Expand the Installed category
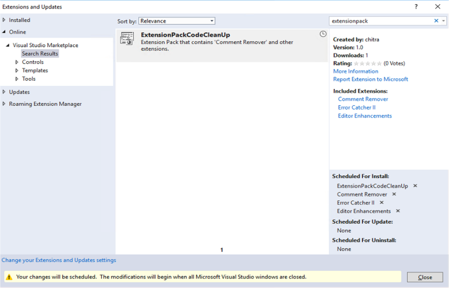The height and width of the screenshot is (288, 449). click(4, 20)
